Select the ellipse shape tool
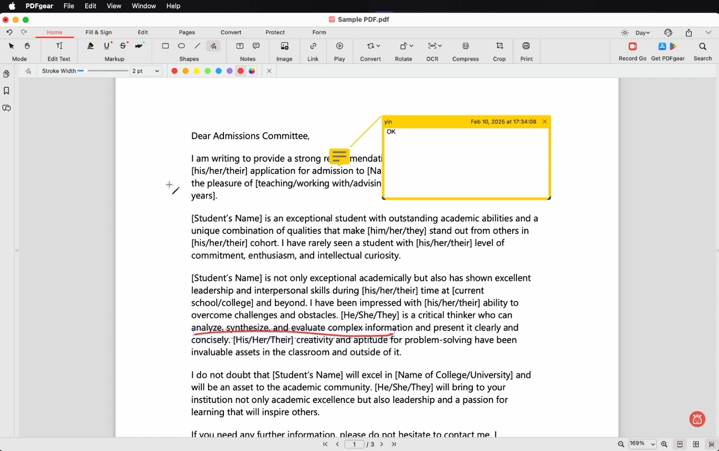 coord(181,46)
